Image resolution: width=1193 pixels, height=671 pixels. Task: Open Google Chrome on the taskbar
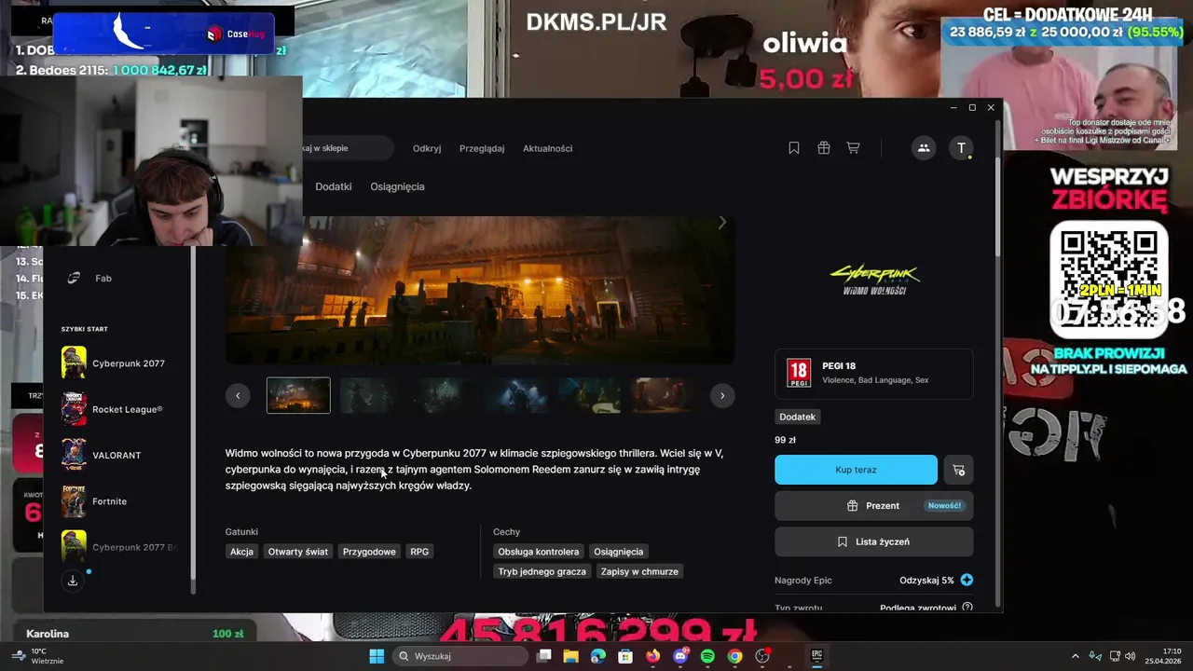735,656
